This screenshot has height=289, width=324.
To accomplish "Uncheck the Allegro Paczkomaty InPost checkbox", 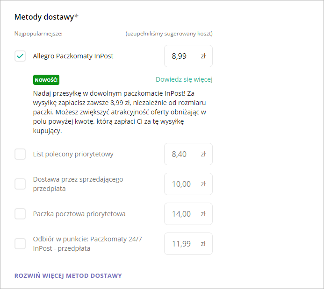I will (20, 56).
